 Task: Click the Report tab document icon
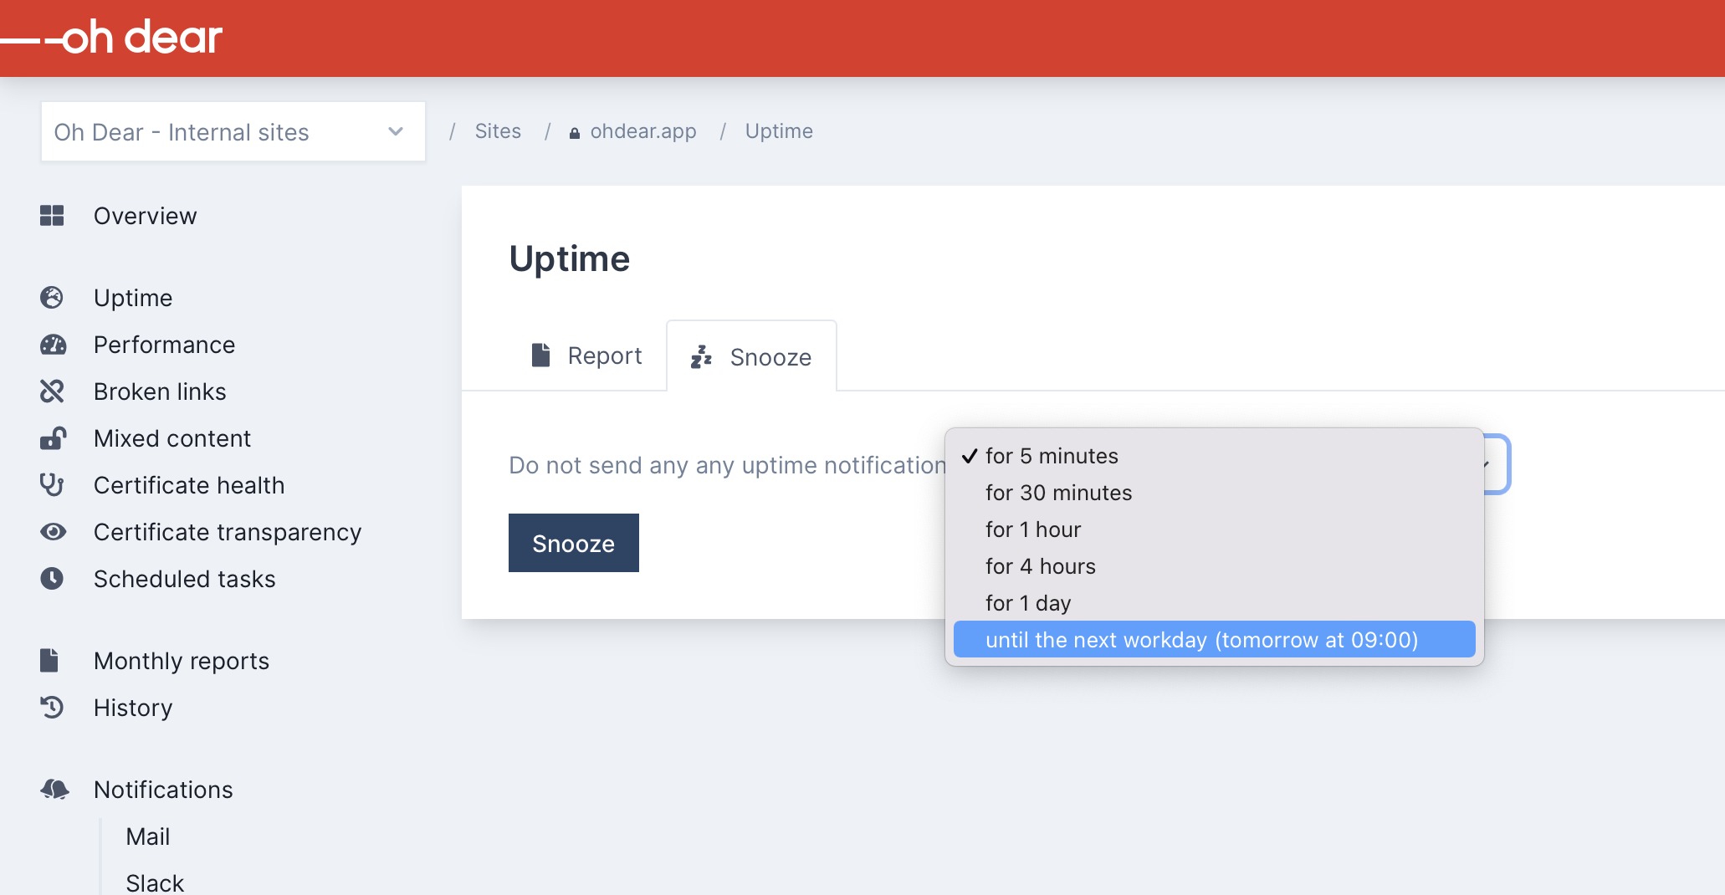[541, 355]
